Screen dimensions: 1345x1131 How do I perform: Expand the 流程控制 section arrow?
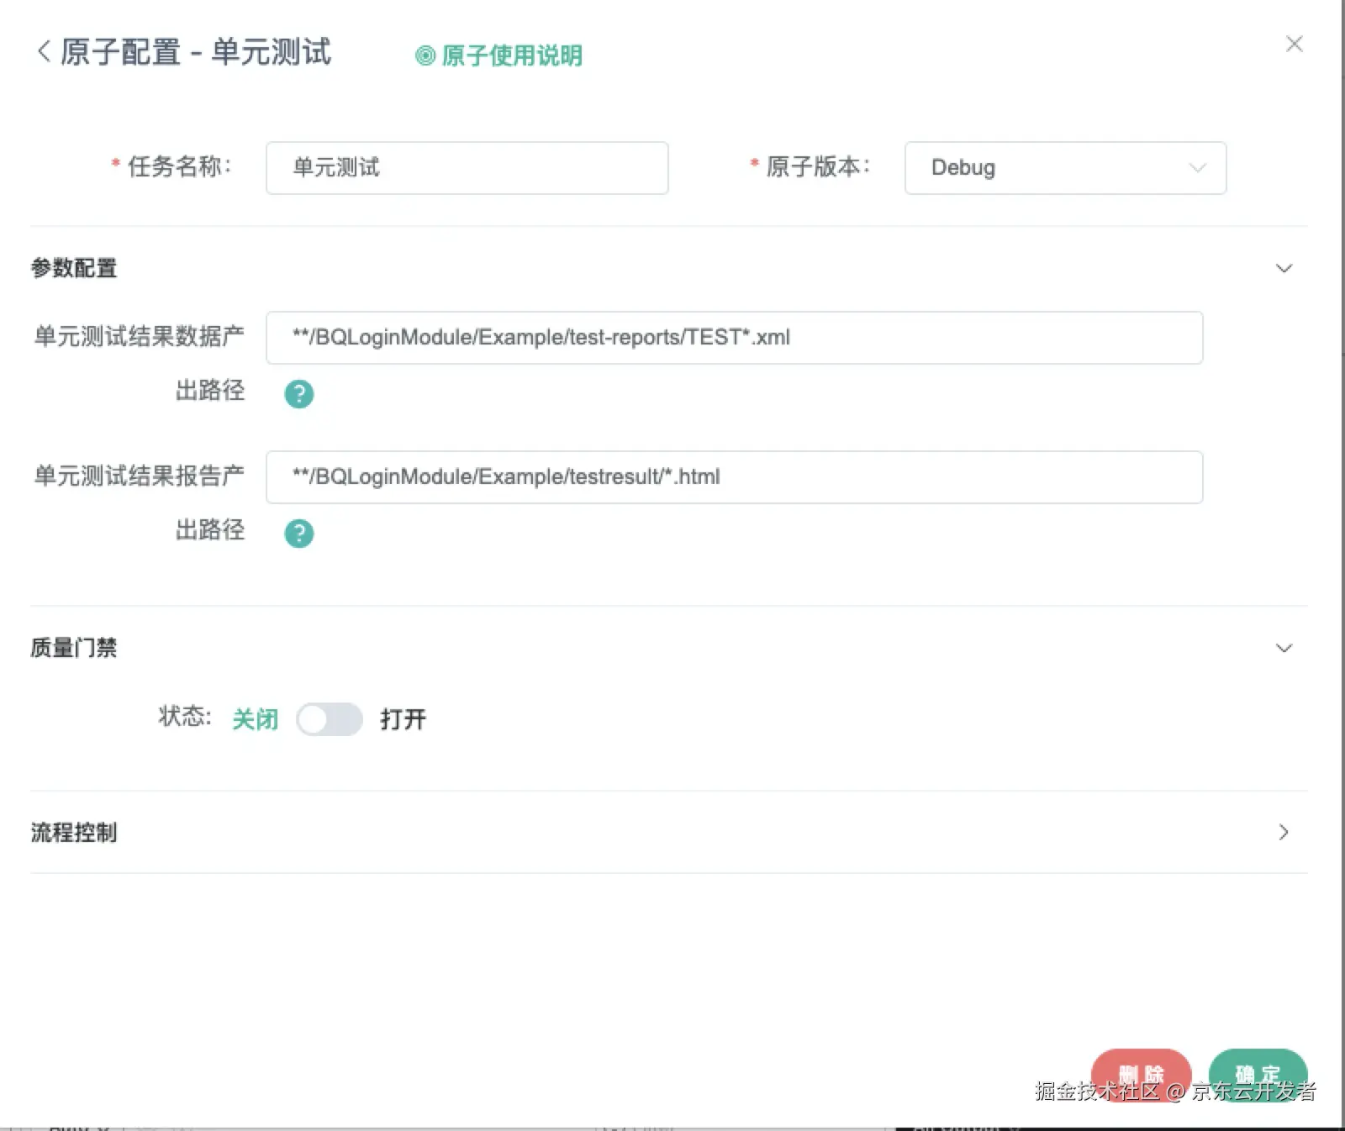click(x=1284, y=832)
